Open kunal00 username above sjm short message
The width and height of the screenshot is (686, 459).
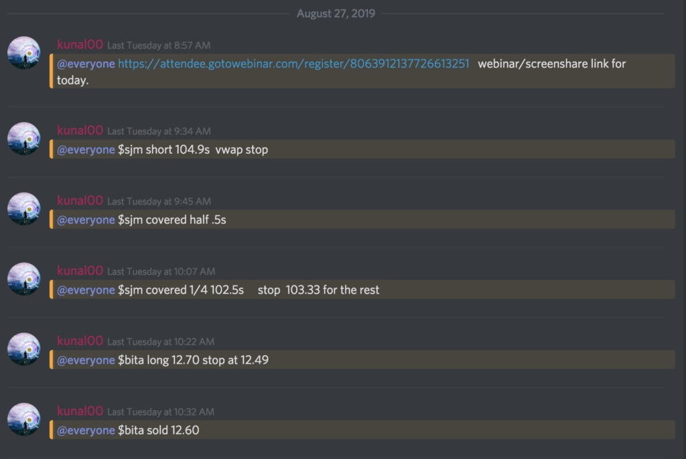(80, 130)
